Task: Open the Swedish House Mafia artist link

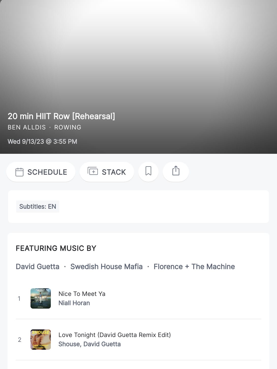Action: point(106,266)
